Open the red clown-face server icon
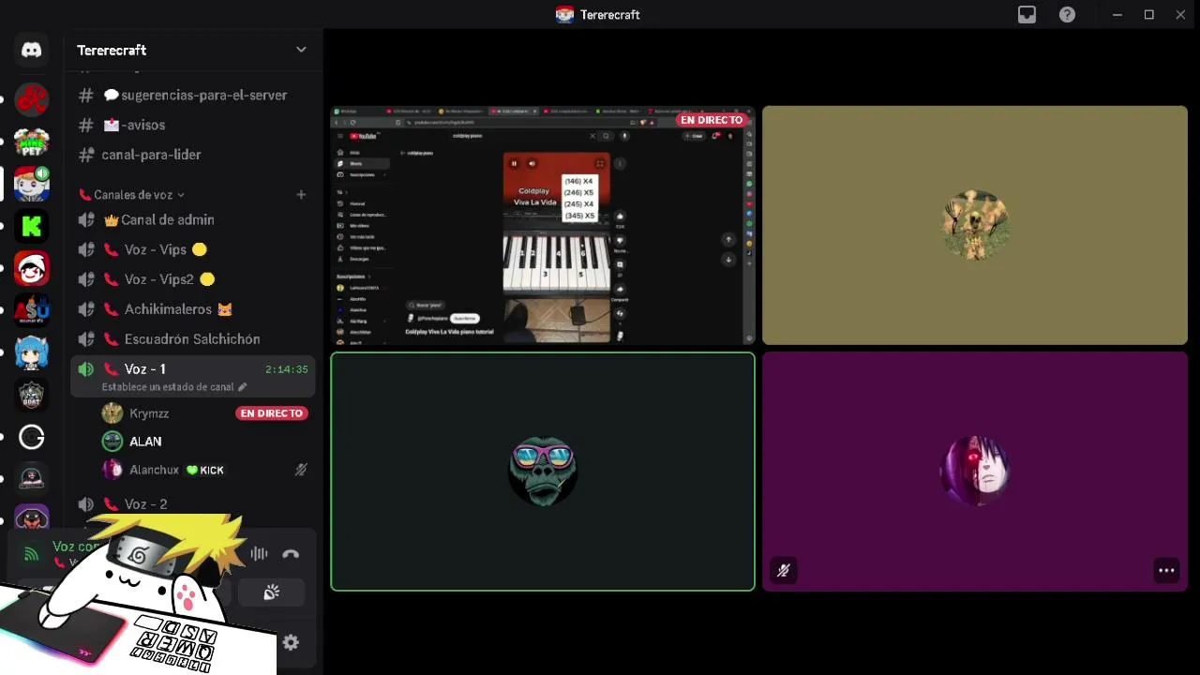 32,268
